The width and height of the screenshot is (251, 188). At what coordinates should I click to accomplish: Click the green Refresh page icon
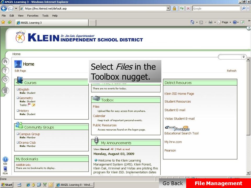coord(182,8)
